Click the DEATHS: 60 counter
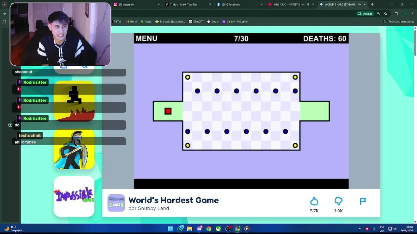 pyautogui.click(x=324, y=39)
